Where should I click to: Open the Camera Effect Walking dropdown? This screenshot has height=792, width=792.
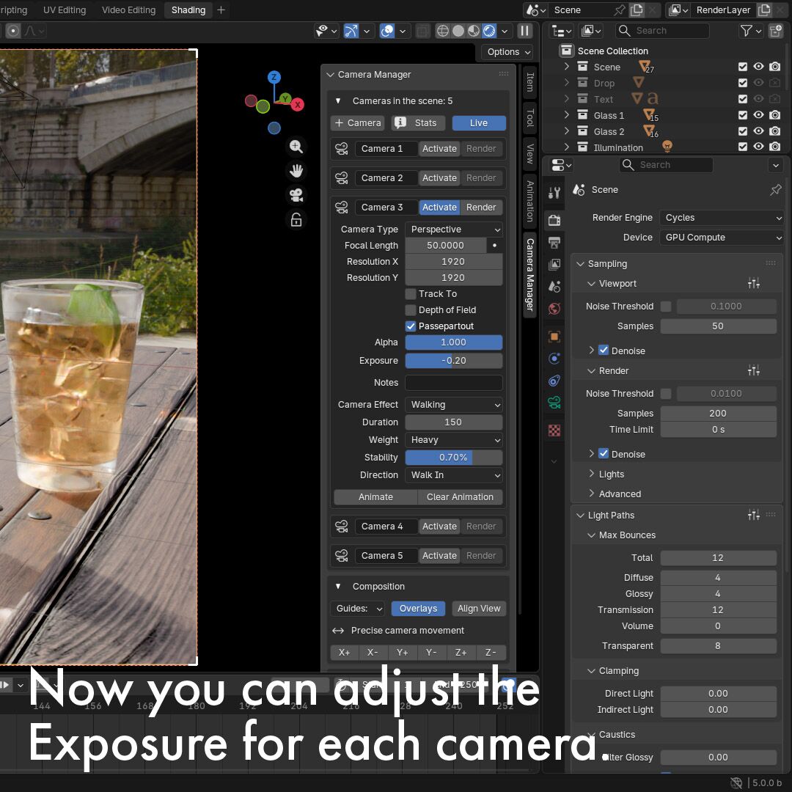454,405
